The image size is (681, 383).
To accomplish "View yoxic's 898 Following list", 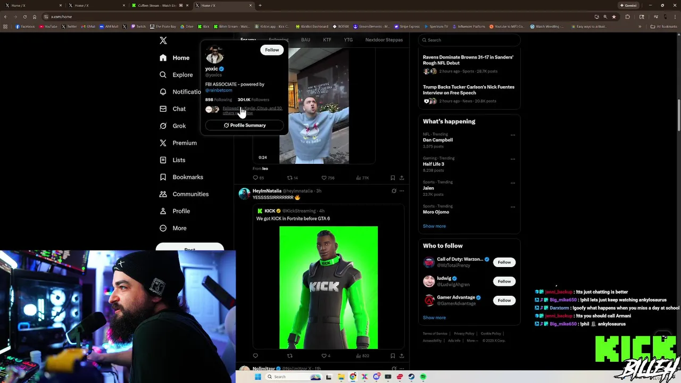I will tap(219, 99).
